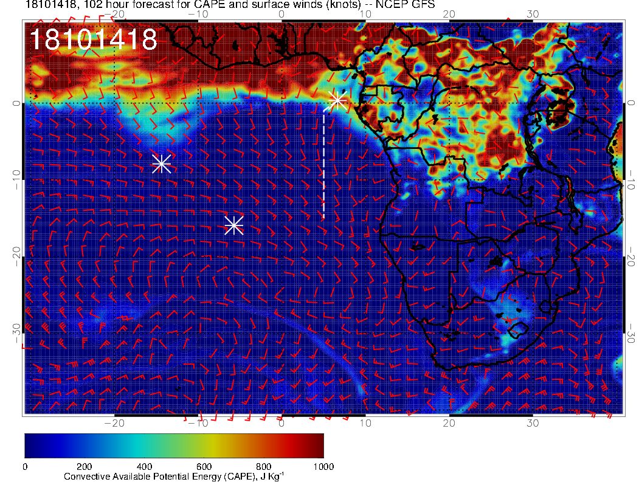Click the white asterisk marker near 16°S 6°W

coord(234,225)
